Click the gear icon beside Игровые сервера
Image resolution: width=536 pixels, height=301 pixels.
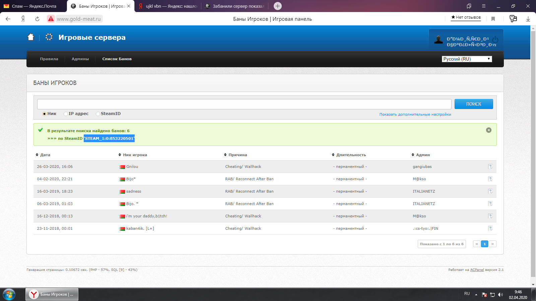coord(49,37)
